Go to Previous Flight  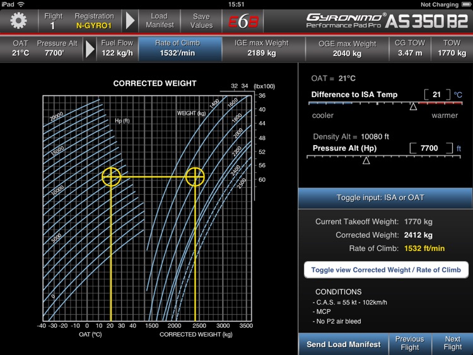pyautogui.click(x=410, y=343)
